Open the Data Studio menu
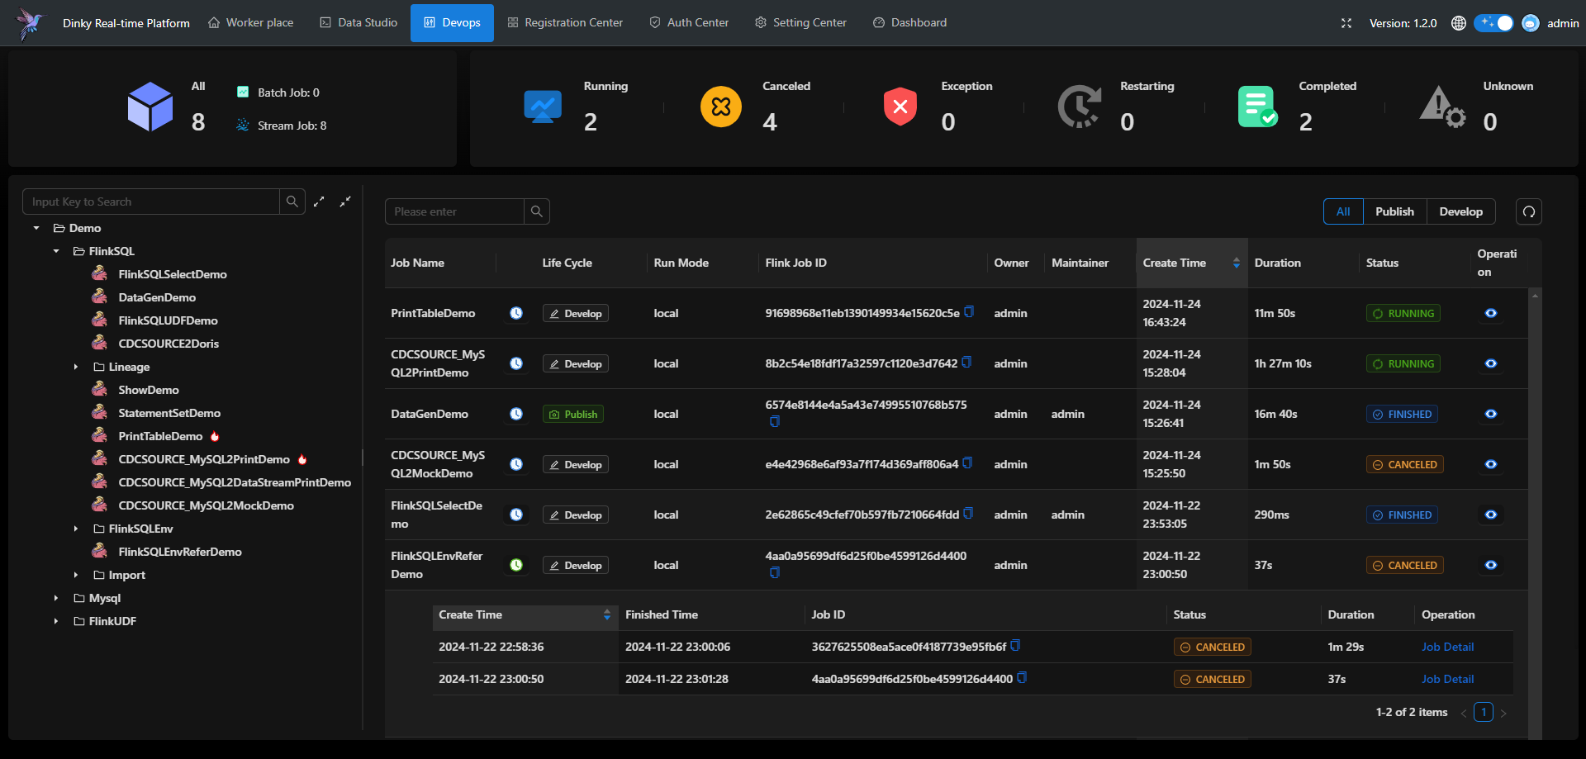Viewport: 1586px width, 759px height. click(x=359, y=23)
